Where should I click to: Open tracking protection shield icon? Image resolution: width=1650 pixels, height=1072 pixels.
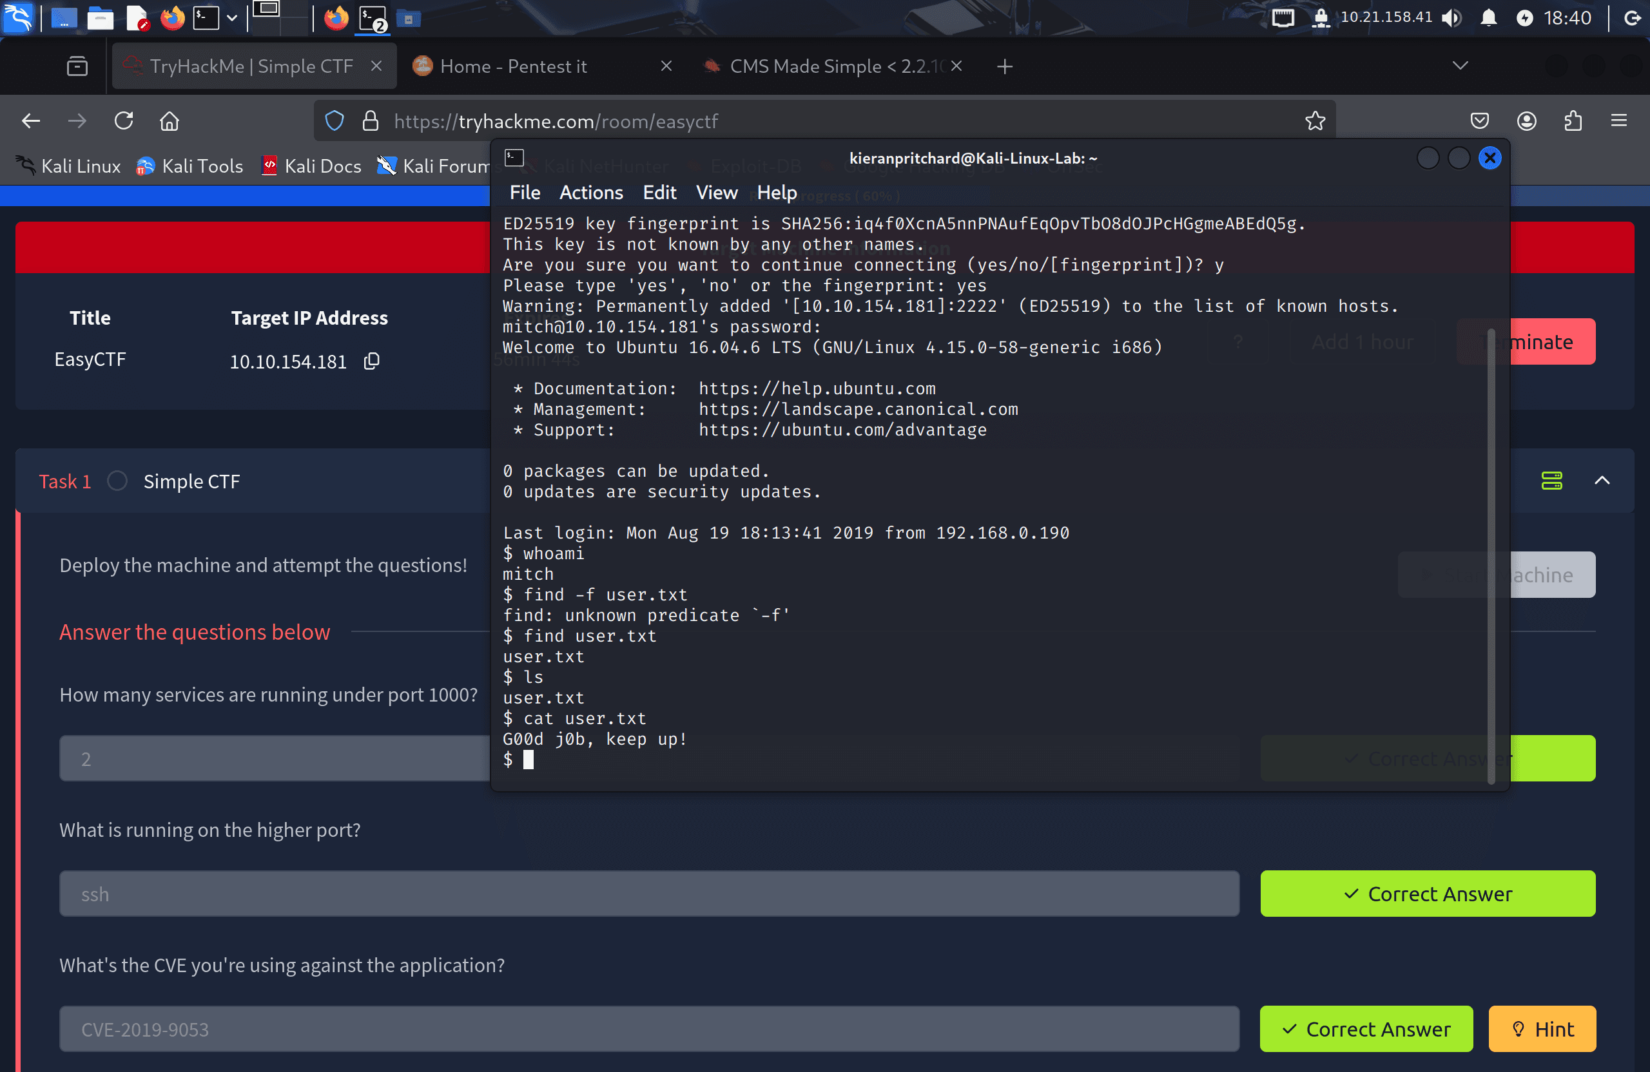click(x=334, y=121)
